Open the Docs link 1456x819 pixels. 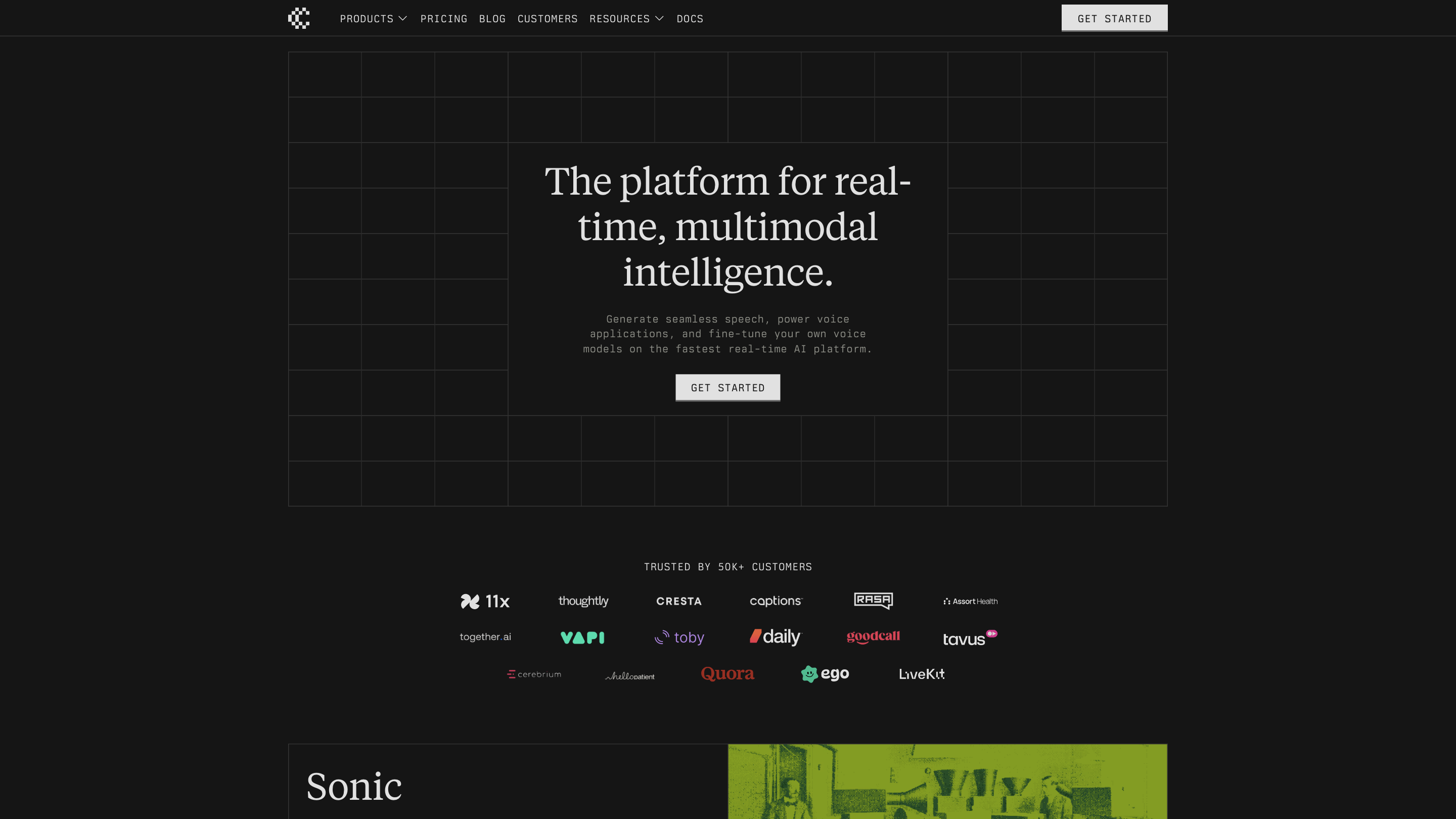(690, 19)
